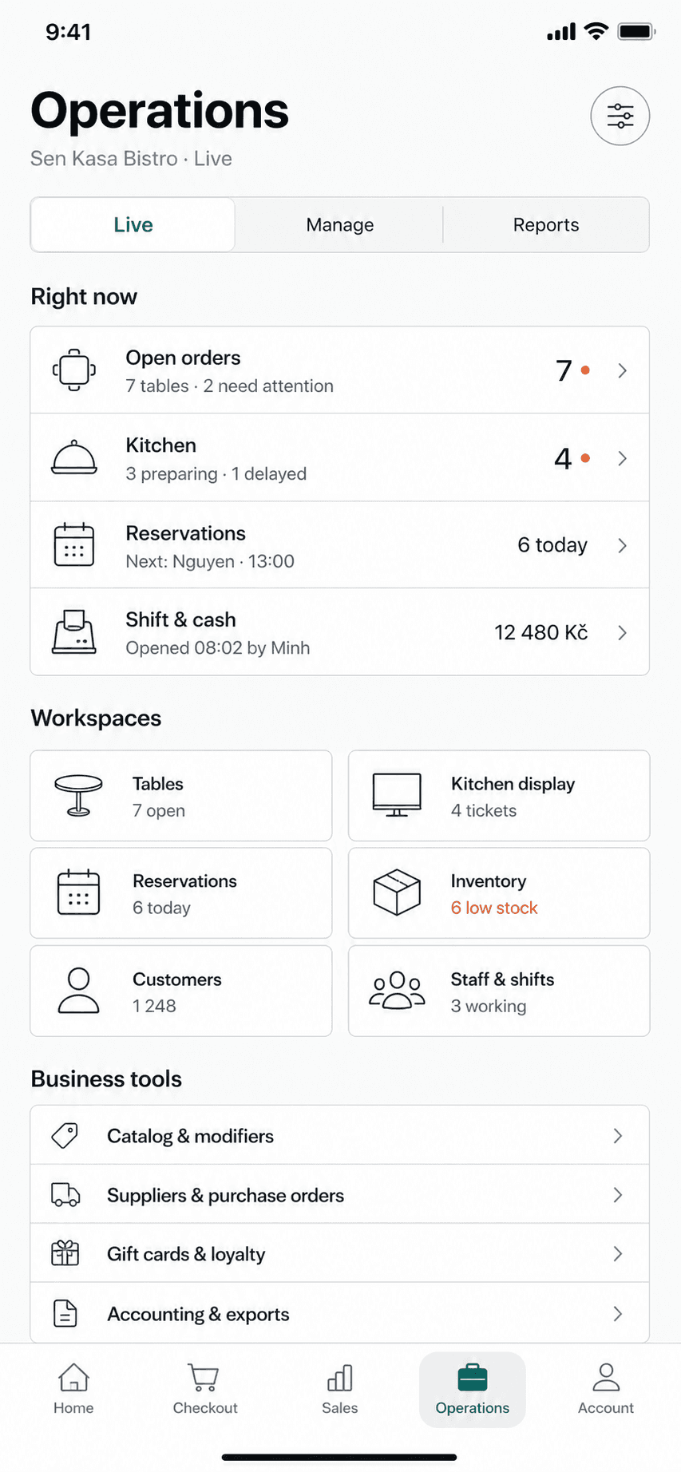The image size is (681, 1472).
Task: Go to Checkout cart in bottom bar
Action: click(x=205, y=1390)
